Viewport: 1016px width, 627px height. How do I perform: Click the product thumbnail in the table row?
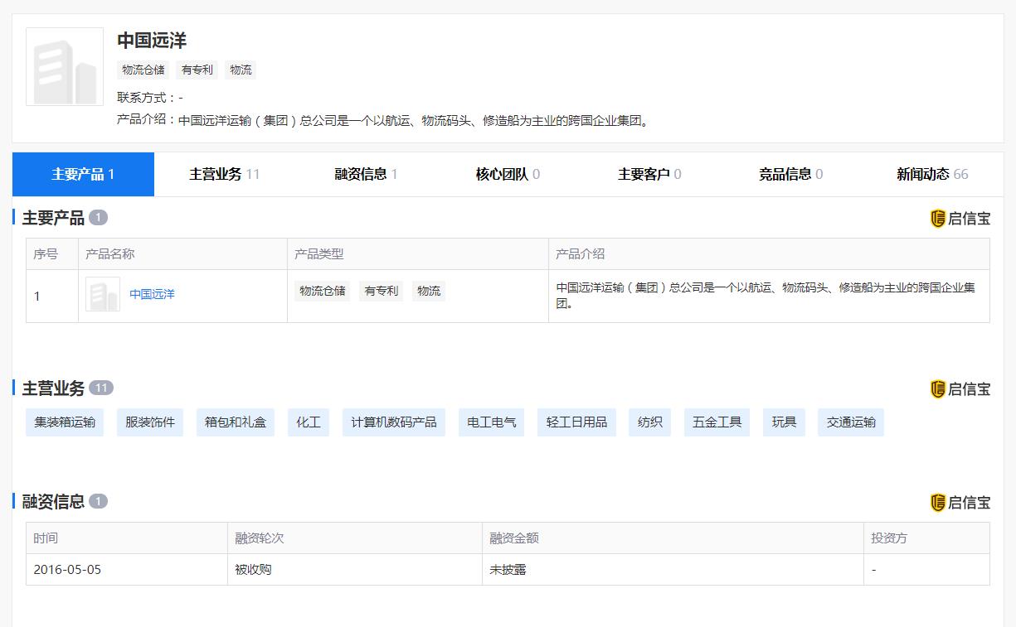click(x=103, y=295)
